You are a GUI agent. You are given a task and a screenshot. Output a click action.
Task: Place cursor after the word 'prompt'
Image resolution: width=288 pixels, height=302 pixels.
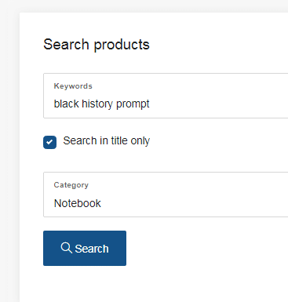[x=150, y=104]
